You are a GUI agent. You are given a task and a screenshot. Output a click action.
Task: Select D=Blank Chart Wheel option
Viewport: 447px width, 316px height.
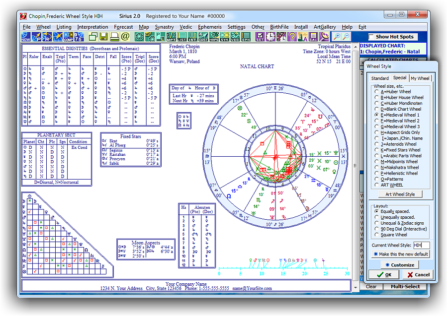[x=377, y=109]
